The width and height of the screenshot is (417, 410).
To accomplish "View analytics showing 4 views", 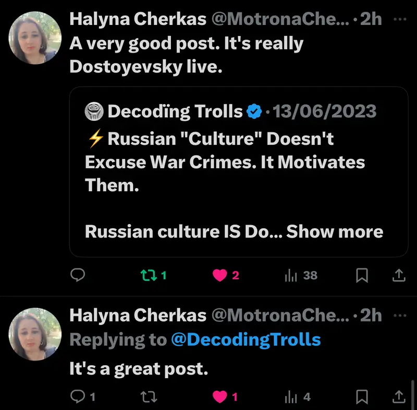I will [x=291, y=397].
